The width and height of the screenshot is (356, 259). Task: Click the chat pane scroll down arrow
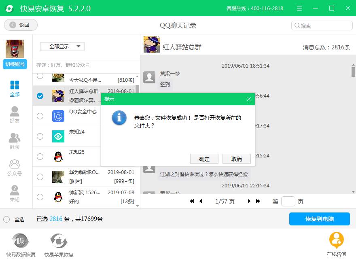(353, 192)
